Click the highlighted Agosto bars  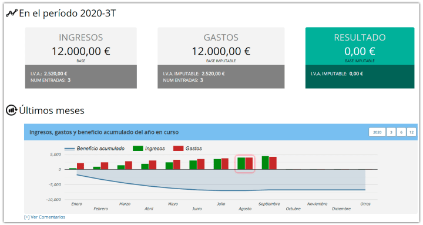[245, 163]
